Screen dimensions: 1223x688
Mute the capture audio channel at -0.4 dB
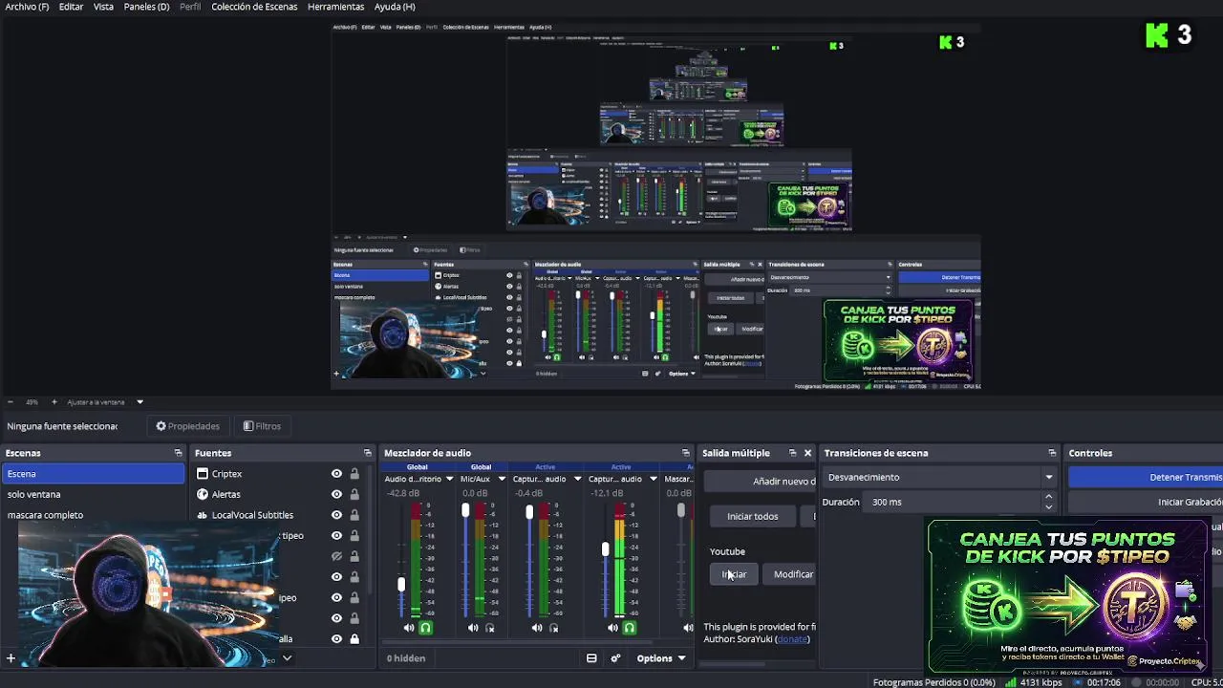[537, 628]
